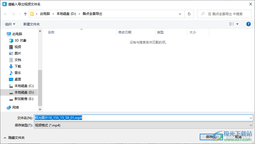The width and height of the screenshot is (255, 144).
Task: Open the help icon
Action: coord(248,24)
